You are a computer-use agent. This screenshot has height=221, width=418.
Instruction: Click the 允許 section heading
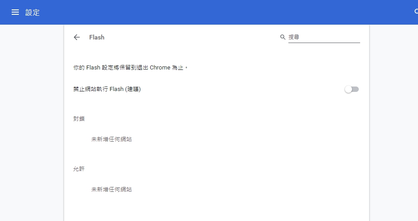(x=79, y=169)
